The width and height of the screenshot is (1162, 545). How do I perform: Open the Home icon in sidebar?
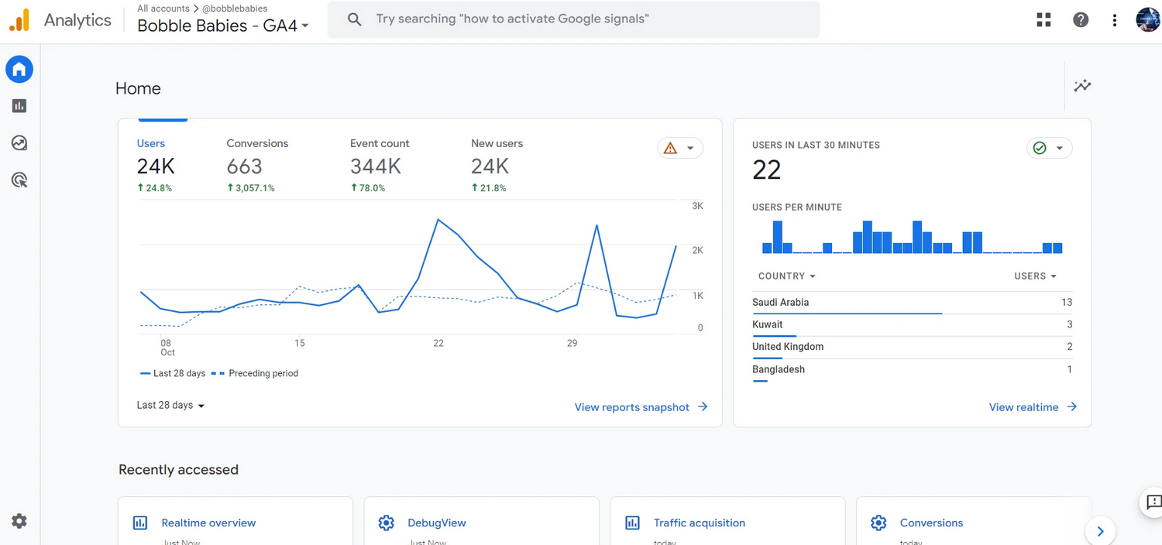19,70
